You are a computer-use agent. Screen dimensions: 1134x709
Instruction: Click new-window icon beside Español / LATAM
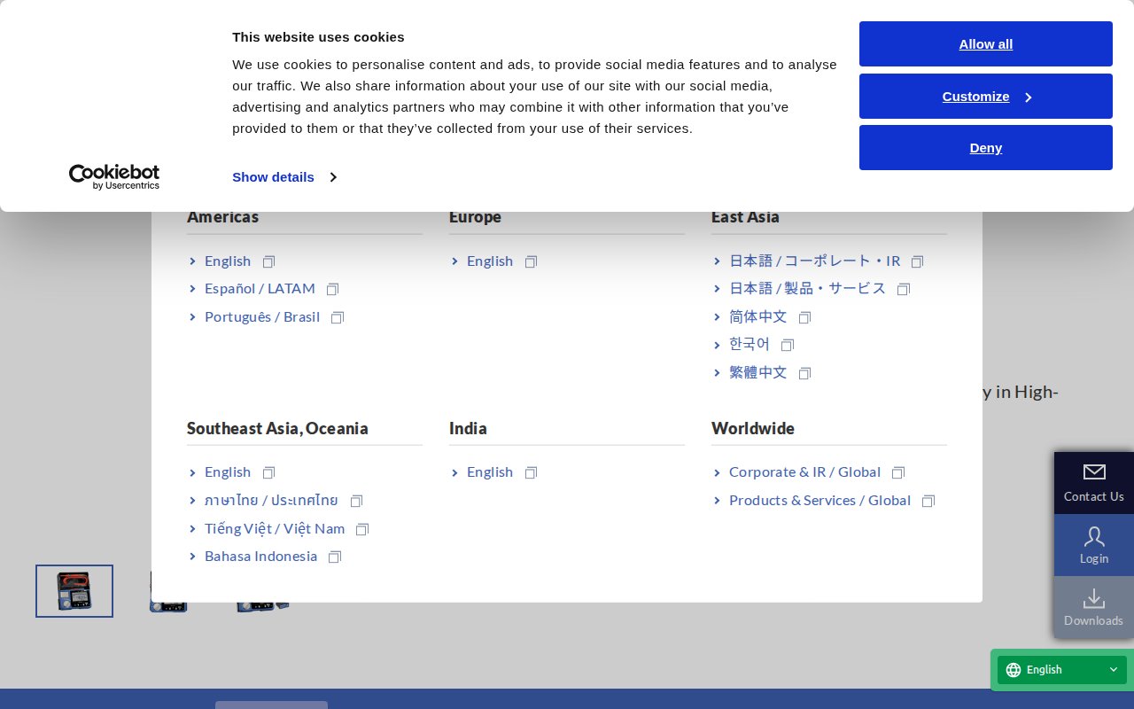pos(333,289)
